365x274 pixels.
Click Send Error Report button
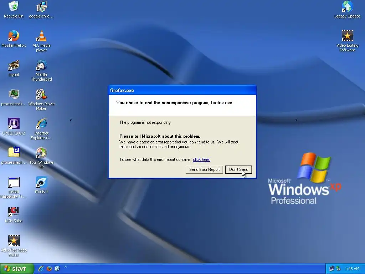click(x=204, y=169)
